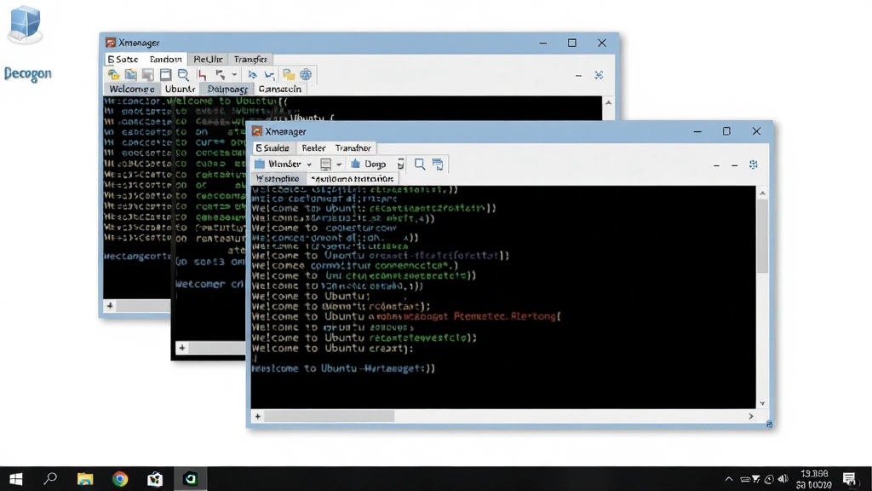Image resolution: width=872 pixels, height=491 pixels.
Task: Open the Store app from the taskbar
Action: pyautogui.click(x=155, y=479)
